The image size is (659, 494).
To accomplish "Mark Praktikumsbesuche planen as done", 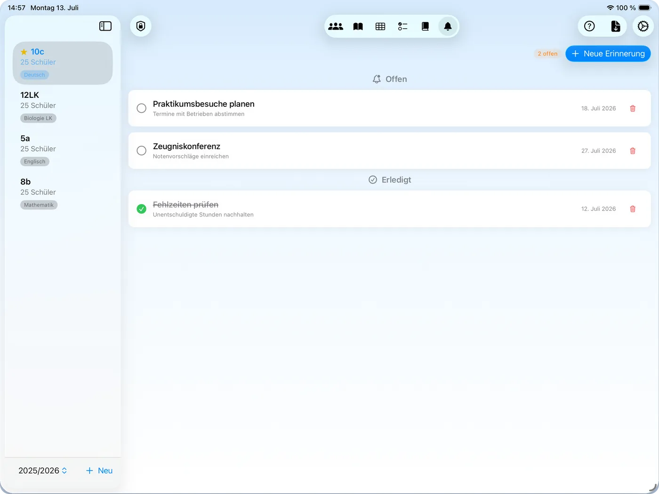I will pyautogui.click(x=141, y=108).
